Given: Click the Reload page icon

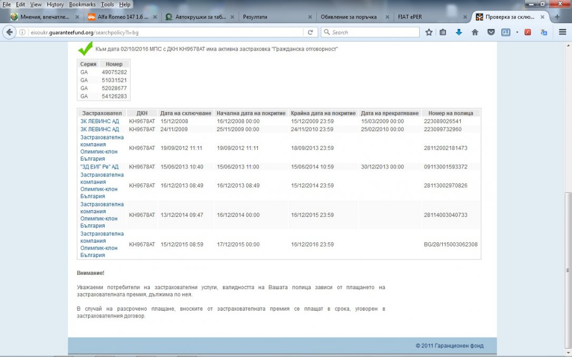Looking at the screenshot, I should (311, 32).
